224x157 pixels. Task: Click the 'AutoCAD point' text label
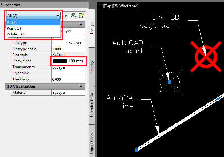point(128,47)
